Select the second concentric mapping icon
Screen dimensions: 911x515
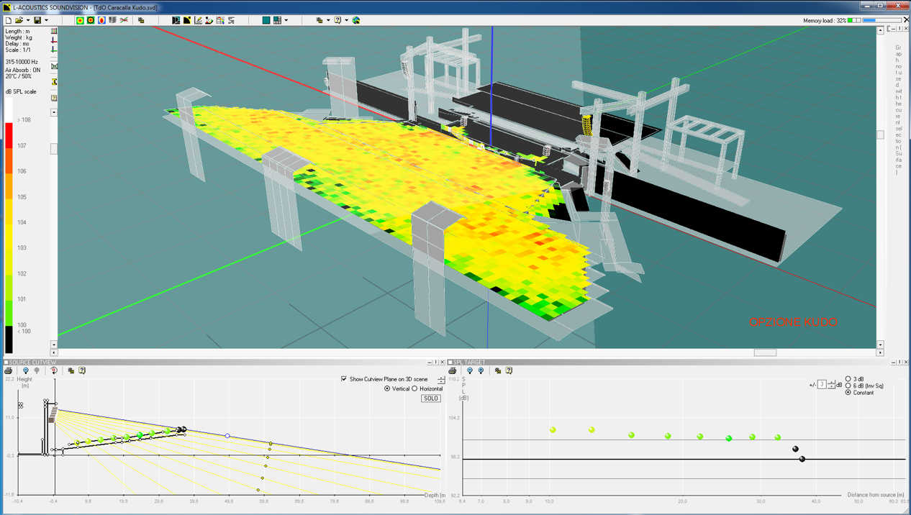(x=91, y=20)
